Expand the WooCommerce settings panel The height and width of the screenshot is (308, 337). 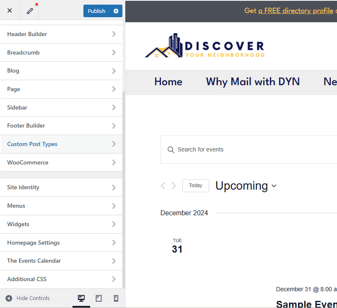(61, 162)
